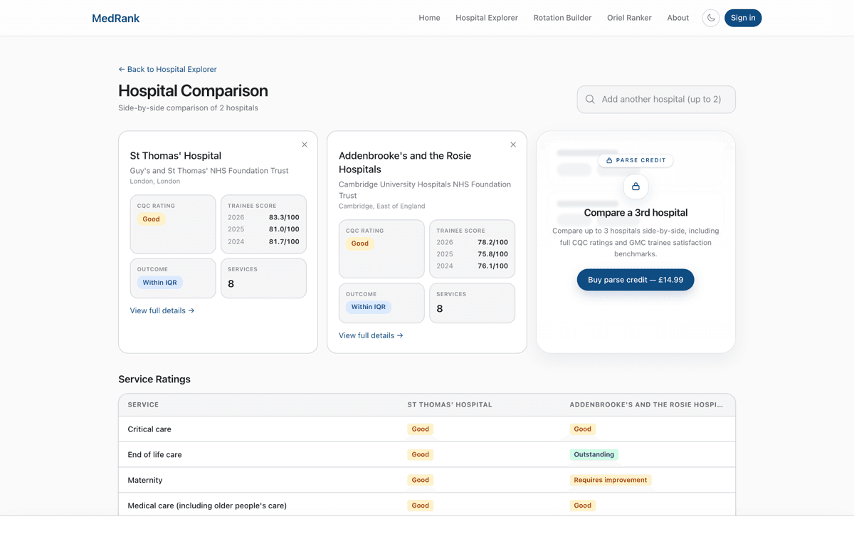Click Addenbrooke's CQC rating Good badge
Image resolution: width=854 pixels, height=534 pixels.
[360, 244]
